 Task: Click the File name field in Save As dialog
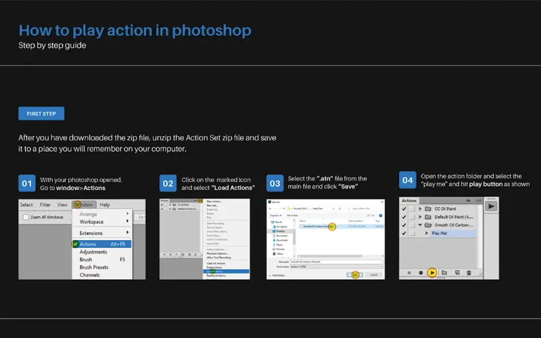tap(337, 262)
